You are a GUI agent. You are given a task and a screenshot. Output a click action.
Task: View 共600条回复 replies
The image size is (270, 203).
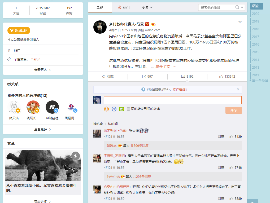click(x=139, y=146)
